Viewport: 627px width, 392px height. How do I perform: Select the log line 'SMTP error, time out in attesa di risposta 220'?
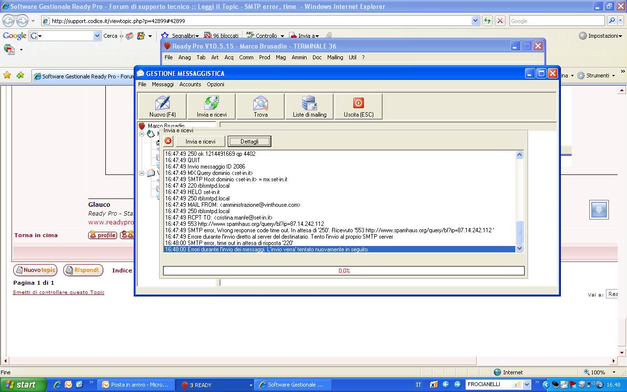click(x=339, y=243)
